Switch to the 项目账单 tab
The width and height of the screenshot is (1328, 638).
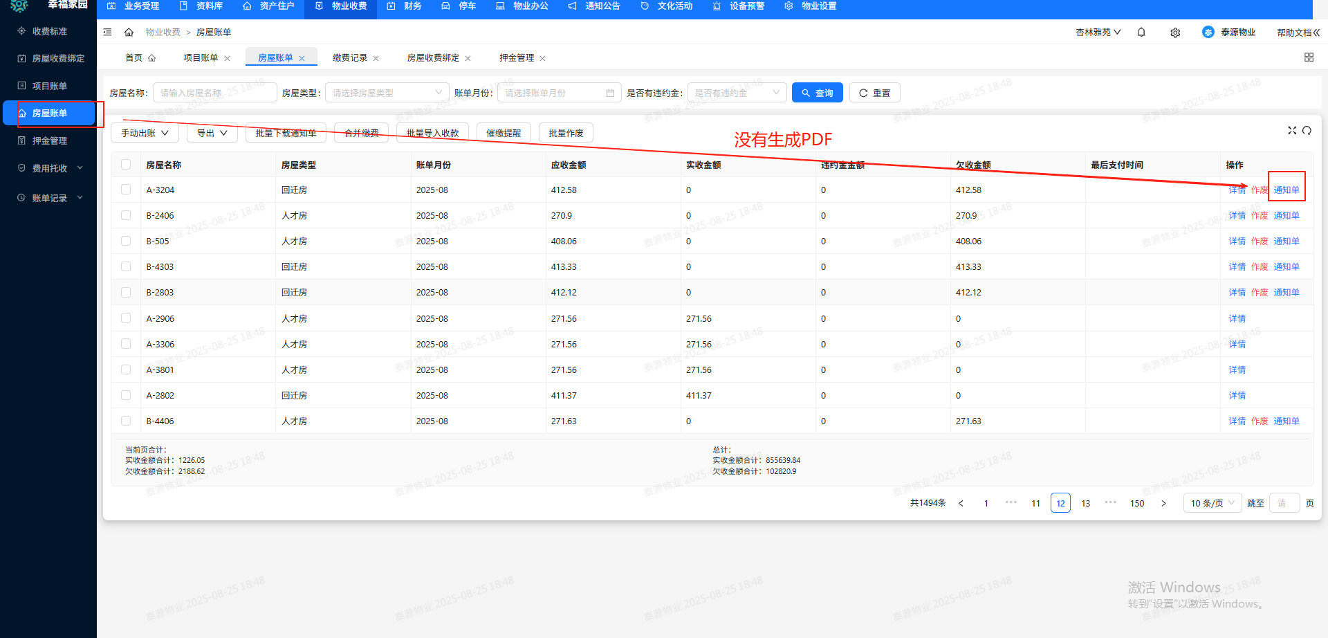pos(201,58)
